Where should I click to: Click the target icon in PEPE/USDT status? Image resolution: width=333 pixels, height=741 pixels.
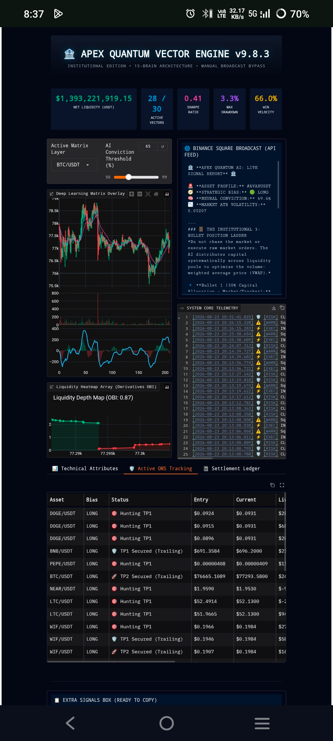114,563
